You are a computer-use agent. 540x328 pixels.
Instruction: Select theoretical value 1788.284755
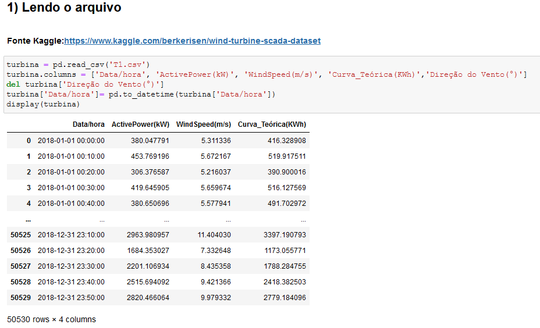pos(285,266)
